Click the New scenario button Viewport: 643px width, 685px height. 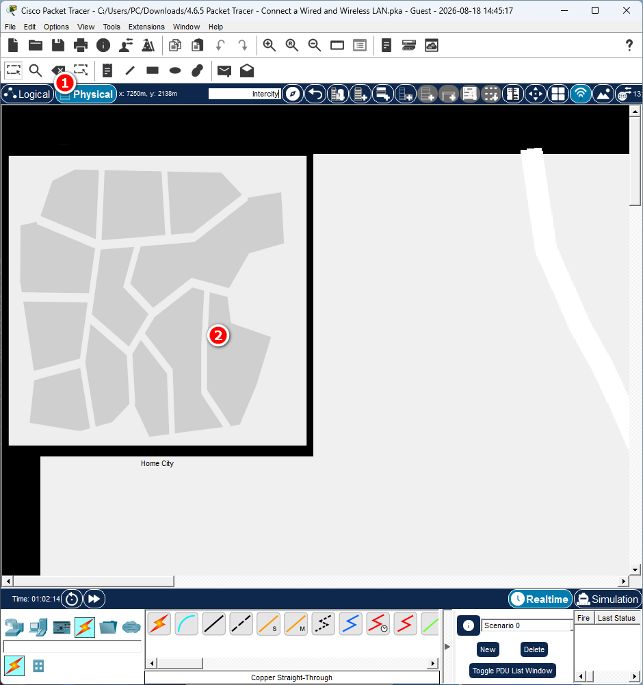(x=488, y=649)
